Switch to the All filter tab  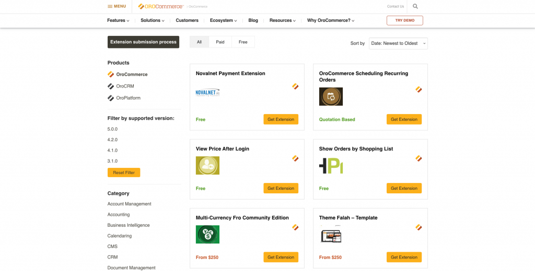199,42
